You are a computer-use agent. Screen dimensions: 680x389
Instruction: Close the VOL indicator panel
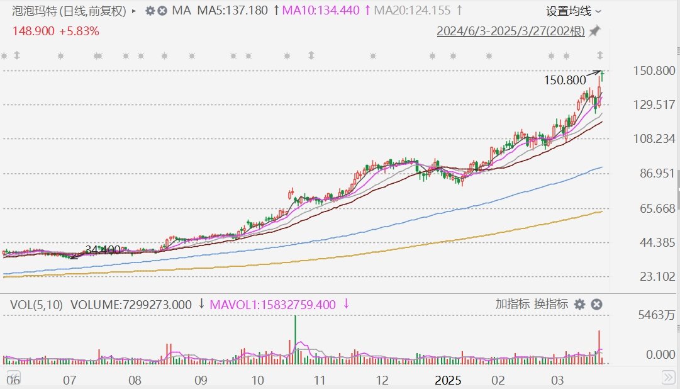pos(597,305)
